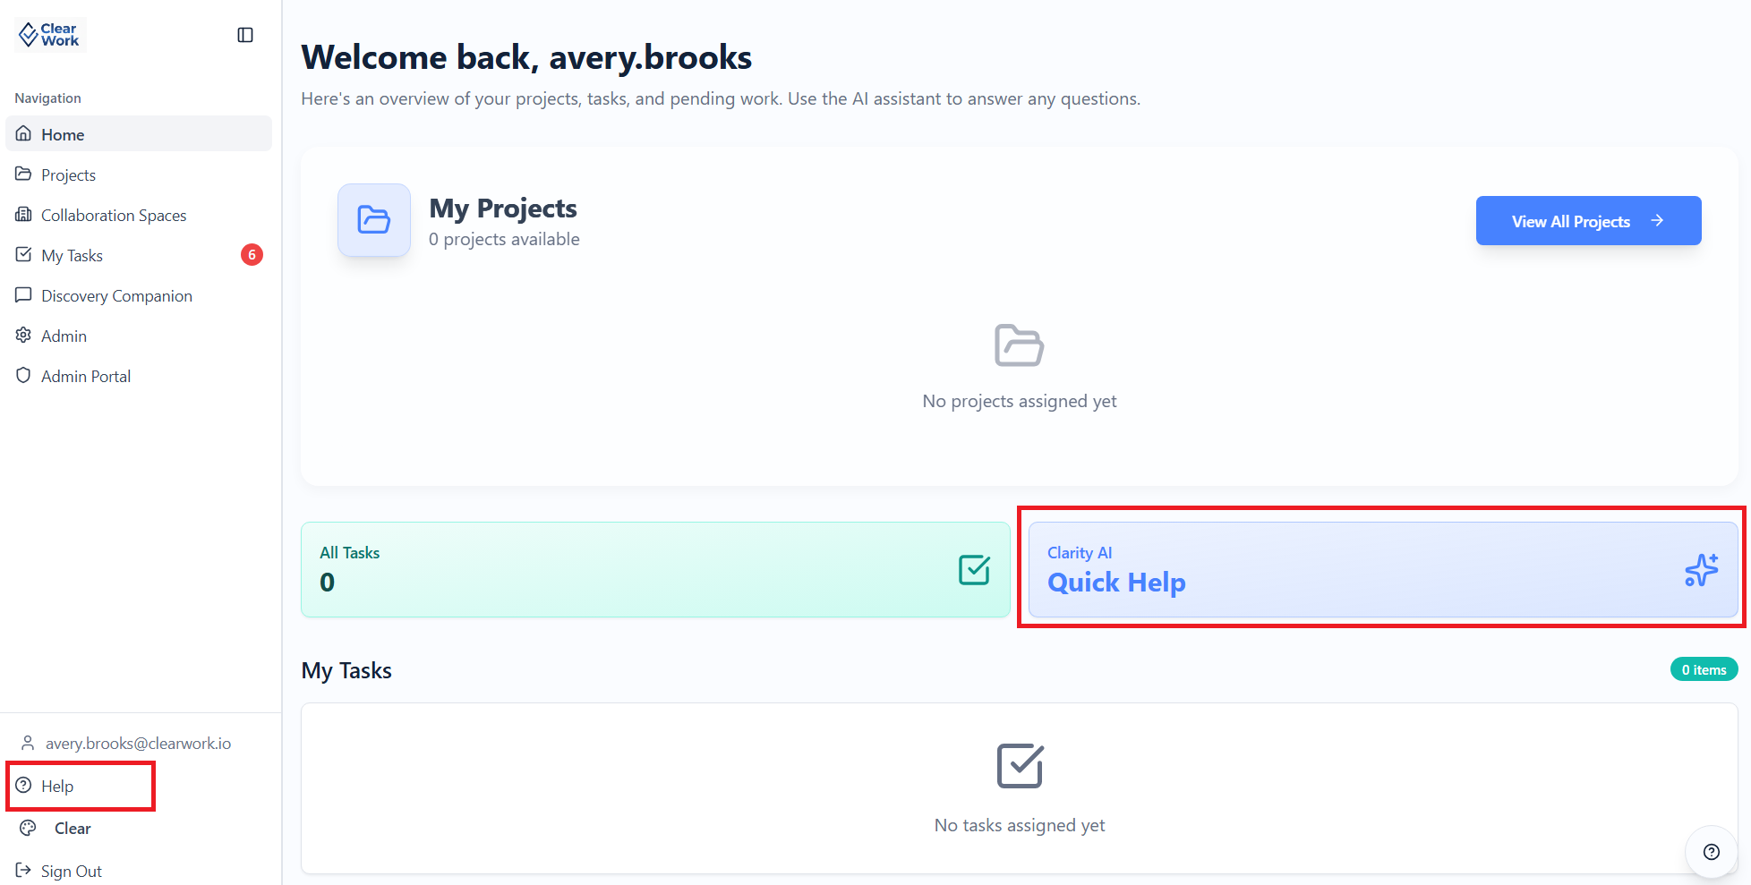Select Clear in the sidebar footer
The width and height of the screenshot is (1751, 885).
72,828
